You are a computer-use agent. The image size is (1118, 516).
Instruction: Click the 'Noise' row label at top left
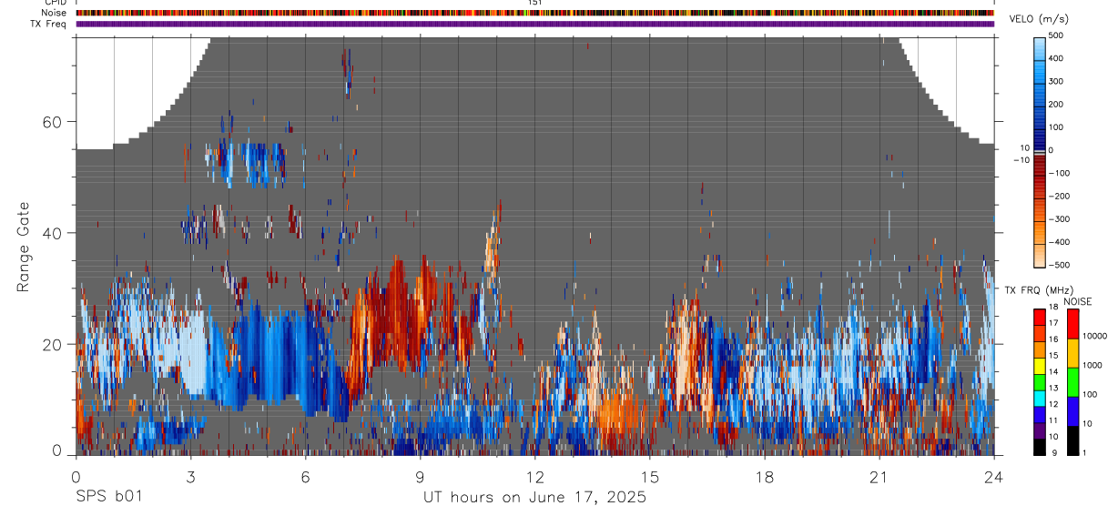pos(55,13)
